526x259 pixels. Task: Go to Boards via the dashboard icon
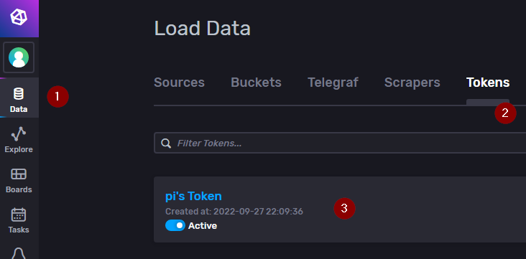pyautogui.click(x=19, y=174)
